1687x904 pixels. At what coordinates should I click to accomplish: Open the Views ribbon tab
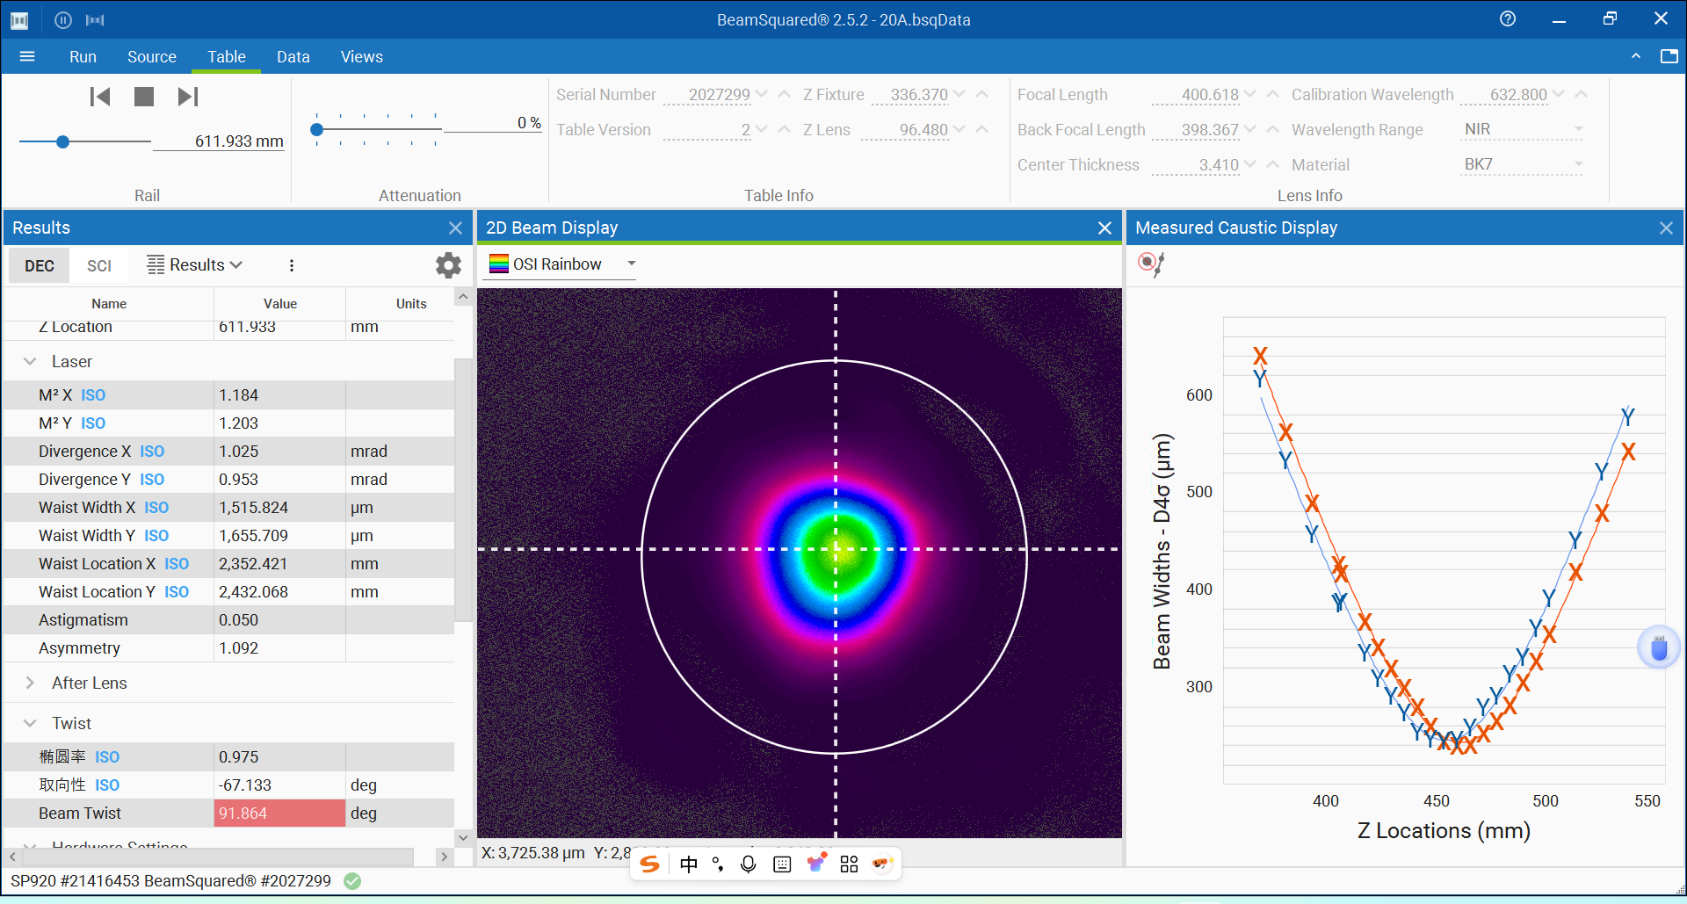pyautogui.click(x=361, y=56)
